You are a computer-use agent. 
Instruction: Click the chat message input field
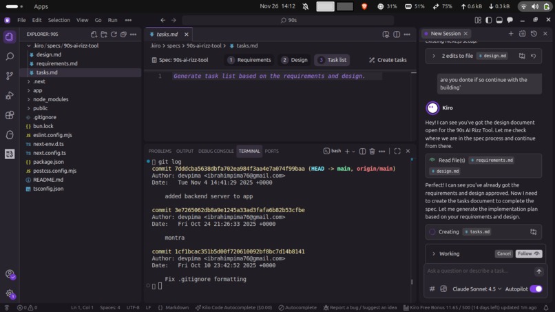pos(478,271)
